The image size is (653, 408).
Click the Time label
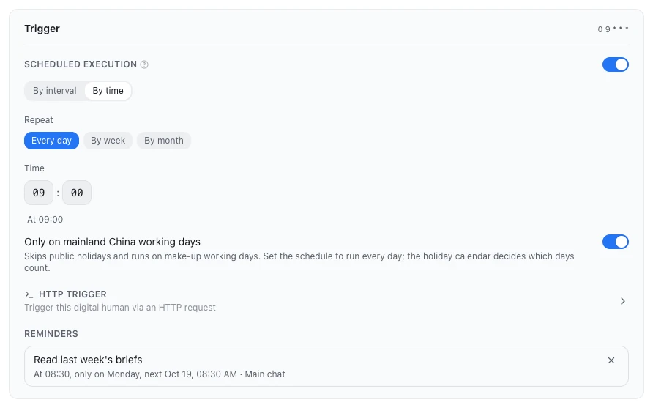coord(34,168)
